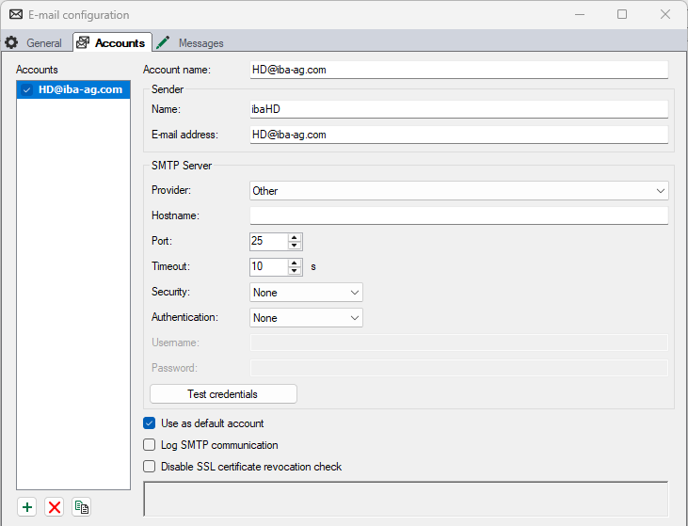Expand the Security dropdown
The height and width of the screenshot is (526, 688).
pyautogui.click(x=306, y=293)
